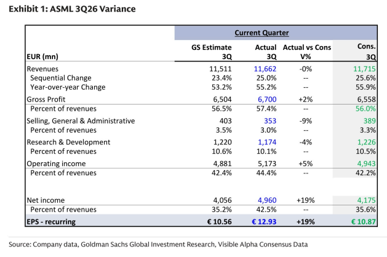This screenshot has height=257, width=387.
Task: Click the 42.2% consensus operating margin
Action: click(365, 173)
